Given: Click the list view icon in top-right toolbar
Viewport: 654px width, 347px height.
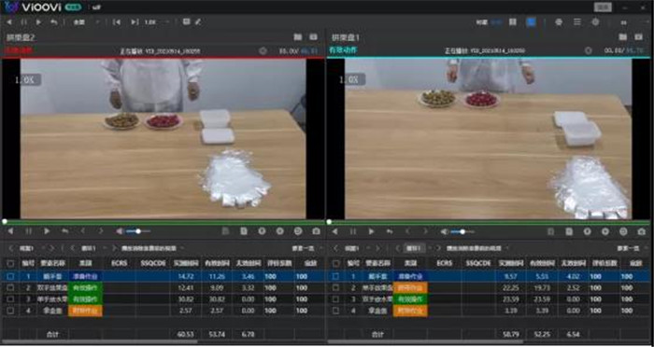Looking at the screenshot, I should [577, 22].
